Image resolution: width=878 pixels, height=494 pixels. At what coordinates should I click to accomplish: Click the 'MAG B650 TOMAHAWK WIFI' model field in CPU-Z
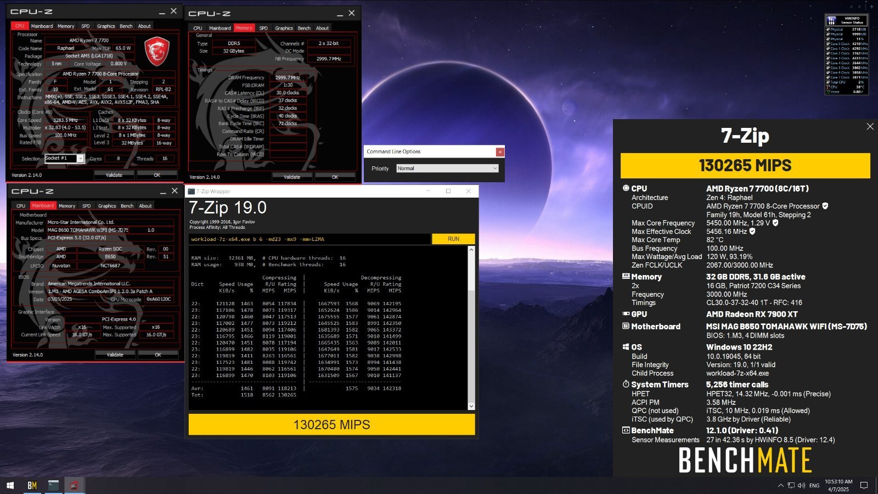(x=88, y=230)
